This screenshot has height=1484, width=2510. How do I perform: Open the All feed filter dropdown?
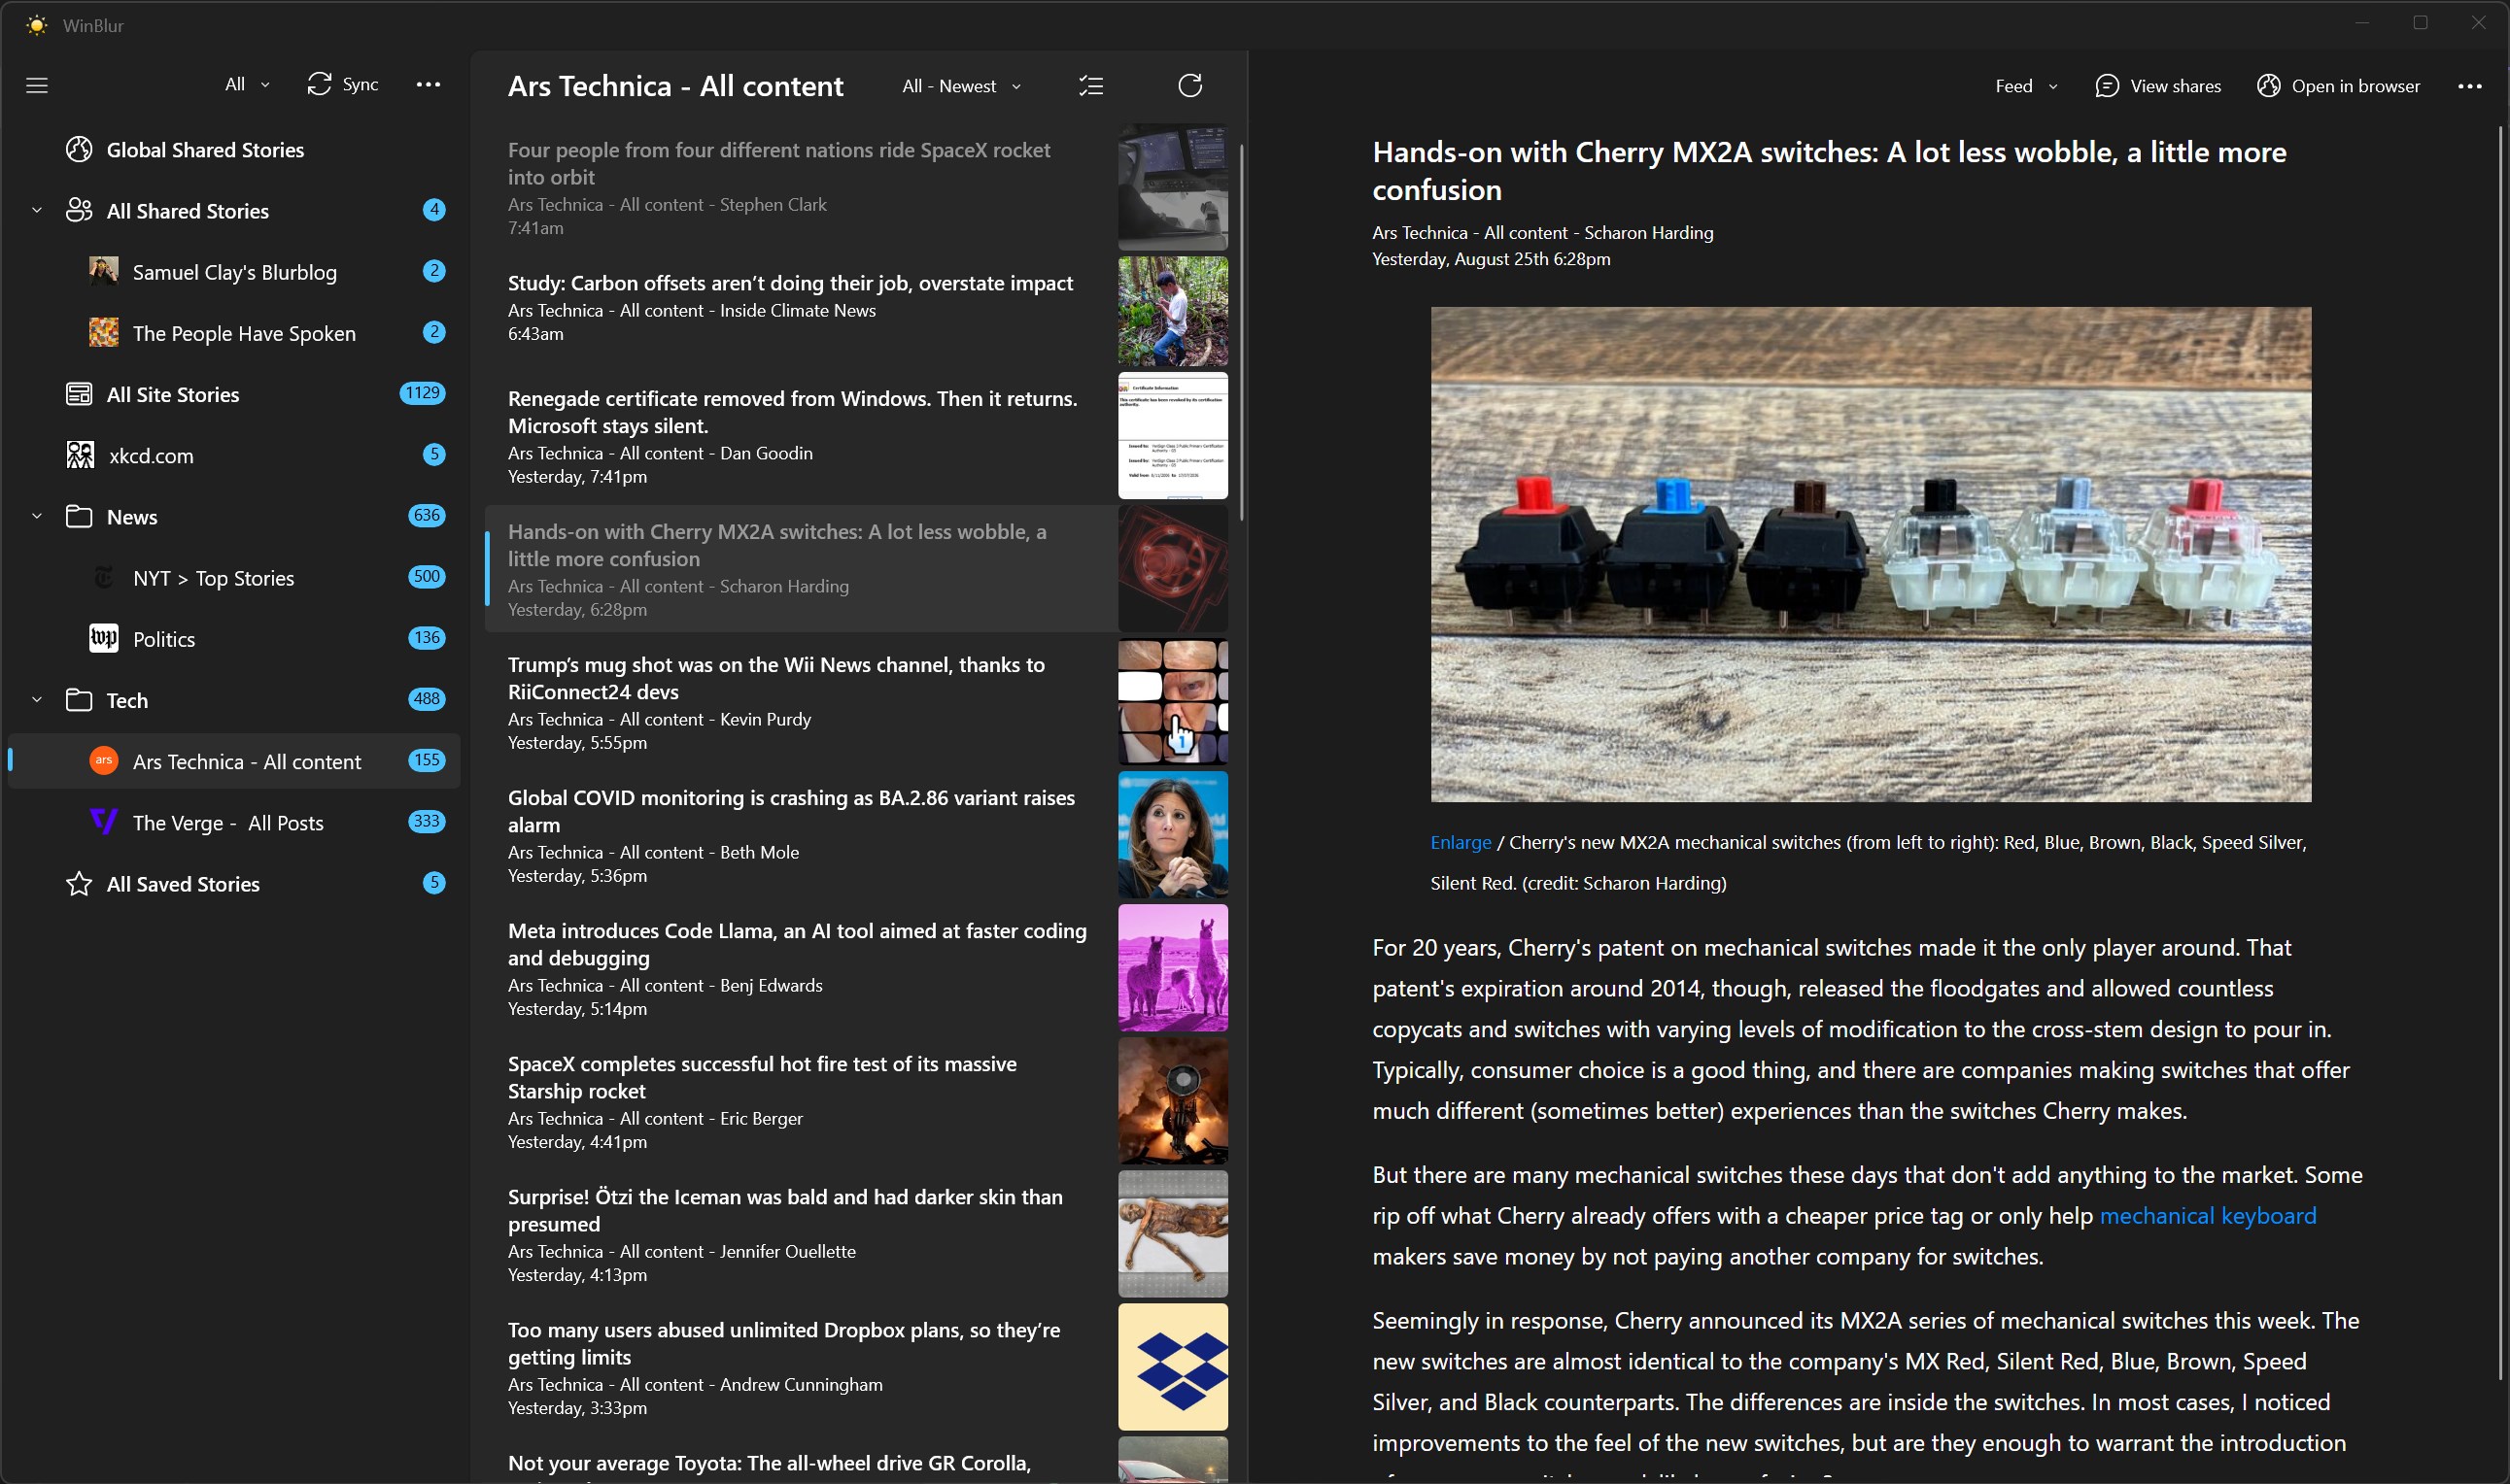click(x=247, y=85)
